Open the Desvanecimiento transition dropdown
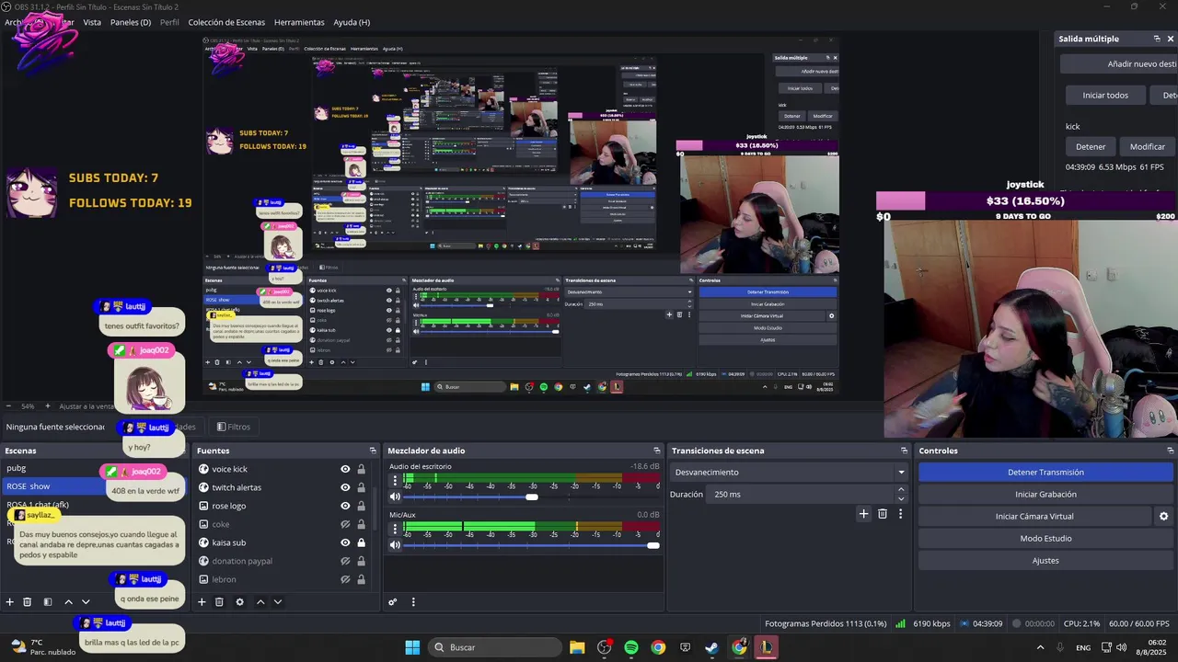This screenshot has height=662, width=1178. (x=790, y=472)
